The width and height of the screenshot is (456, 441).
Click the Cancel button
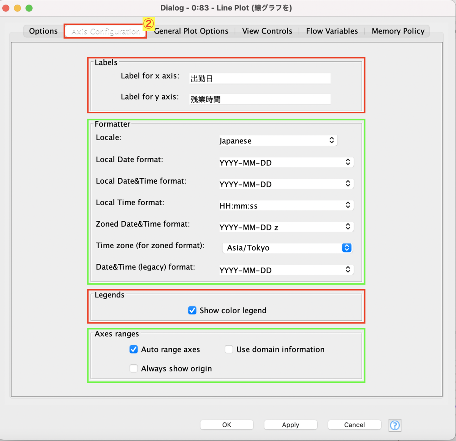355,425
